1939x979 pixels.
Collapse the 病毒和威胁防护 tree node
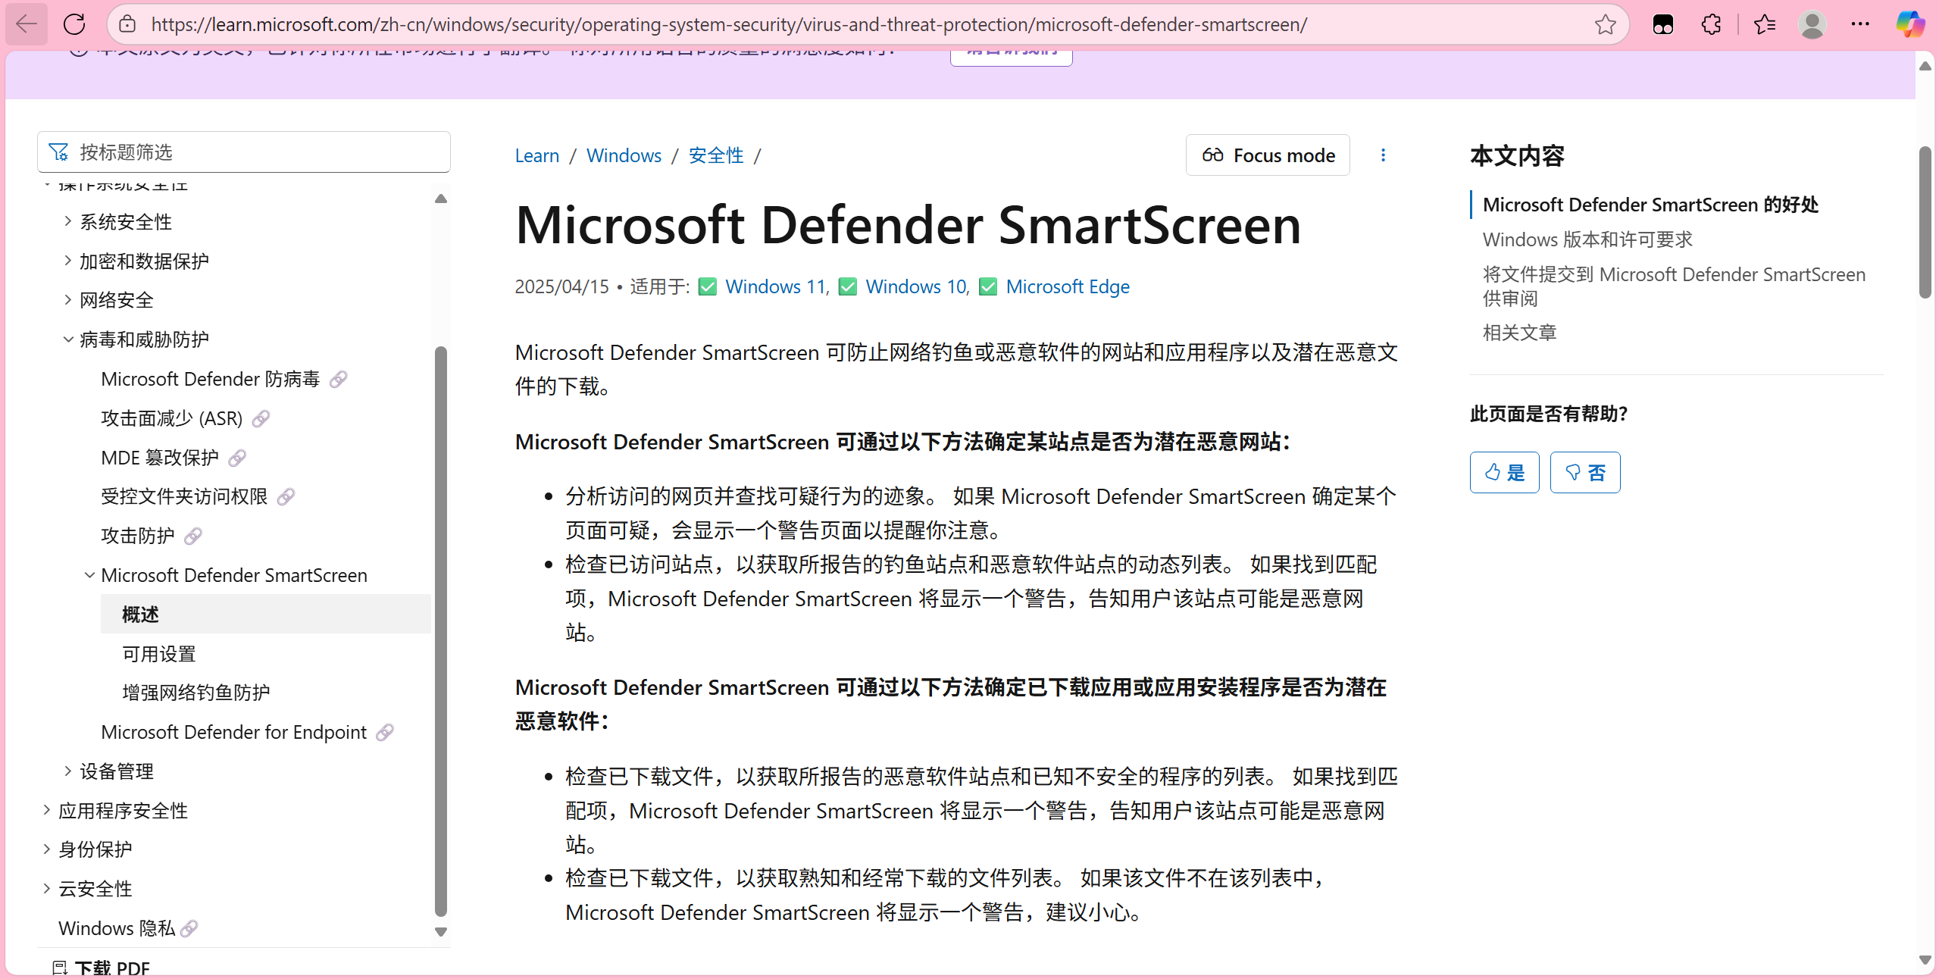point(67,339)
